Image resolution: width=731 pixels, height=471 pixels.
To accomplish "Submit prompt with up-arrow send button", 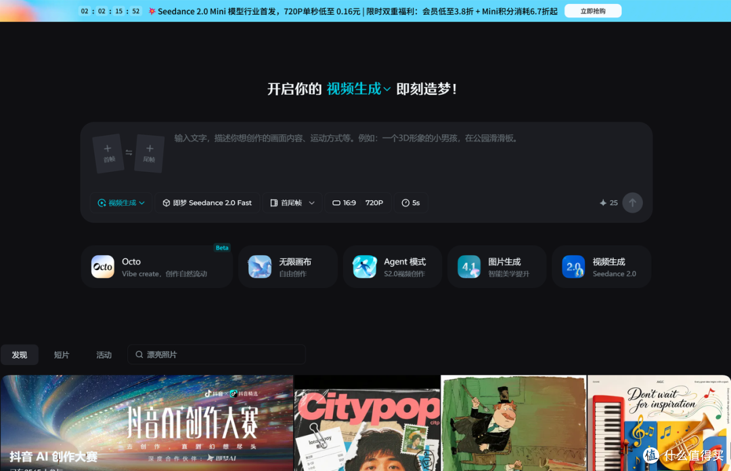I will click(632, 203).
